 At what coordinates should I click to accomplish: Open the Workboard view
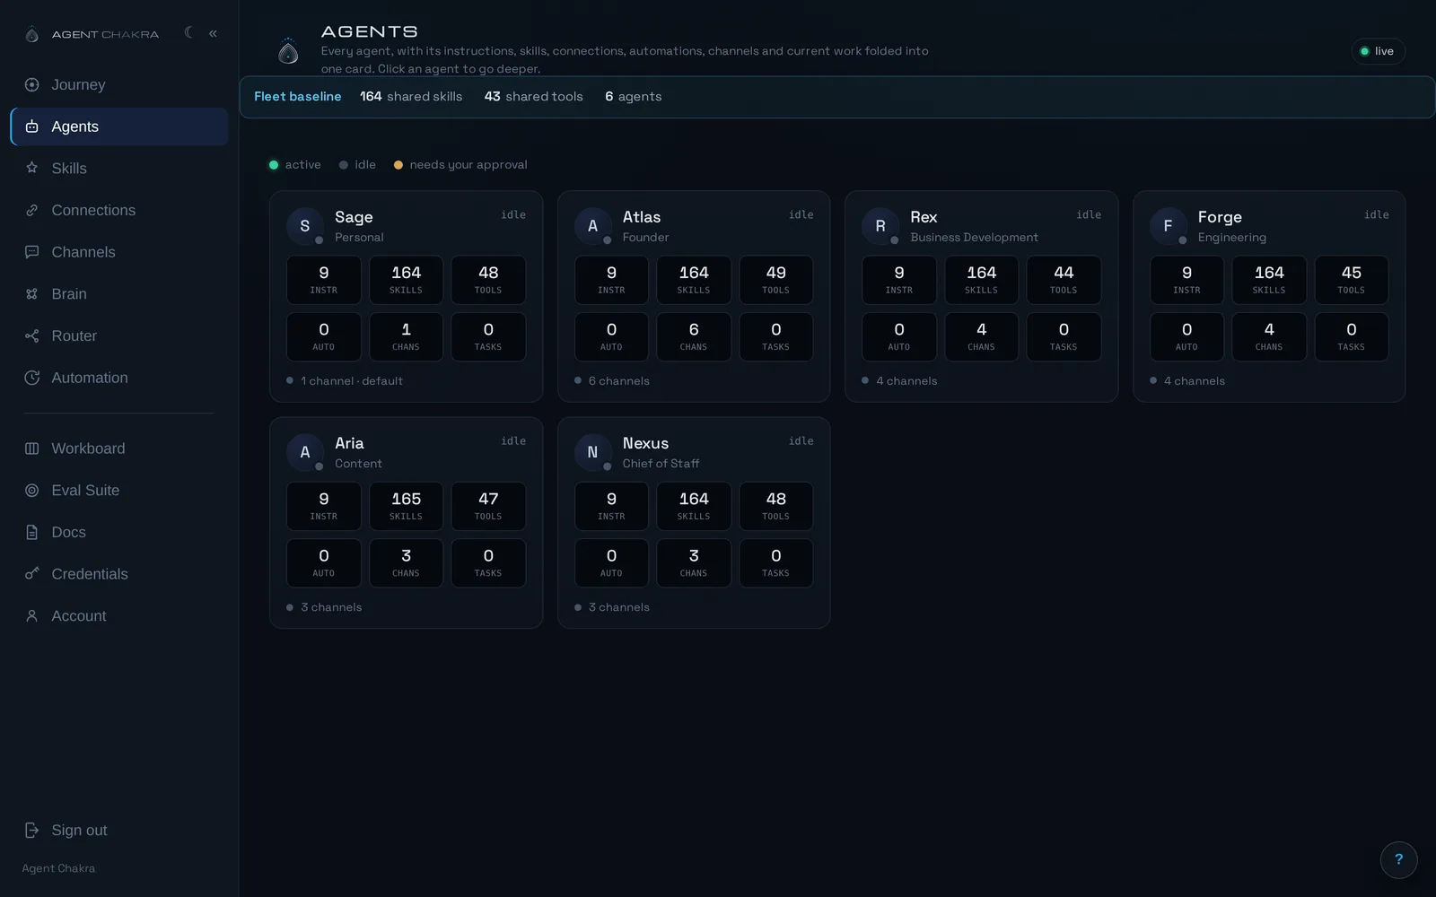119,448
